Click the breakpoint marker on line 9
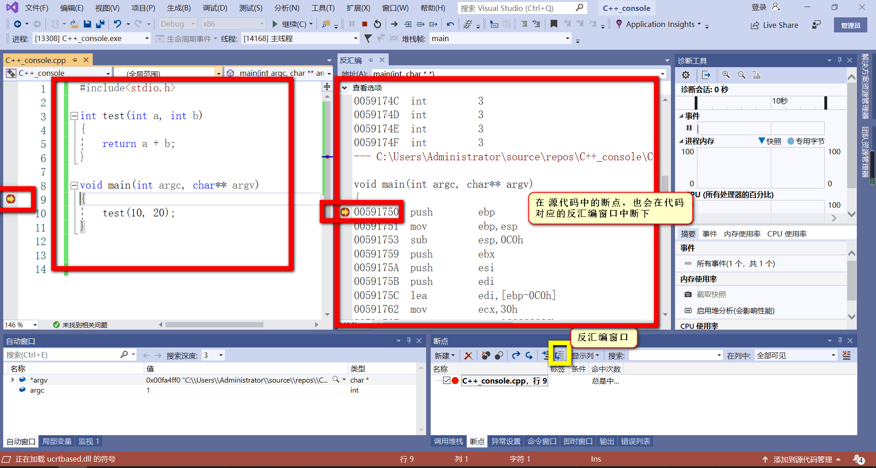This screenshot has height=468, width=876. point(11,199)
